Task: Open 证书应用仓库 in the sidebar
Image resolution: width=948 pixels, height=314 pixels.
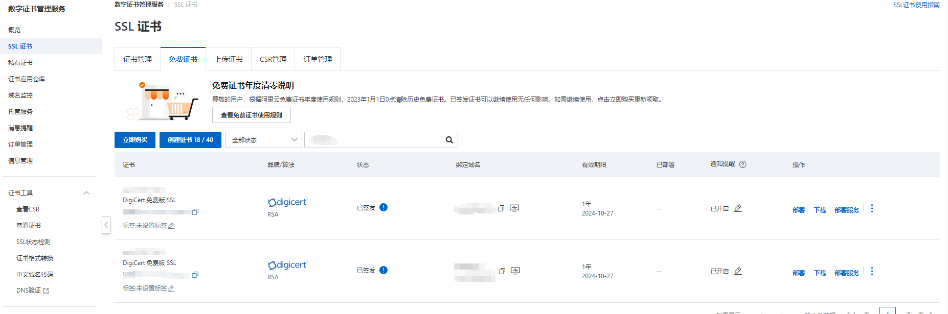Action: (x=27, y=79)
